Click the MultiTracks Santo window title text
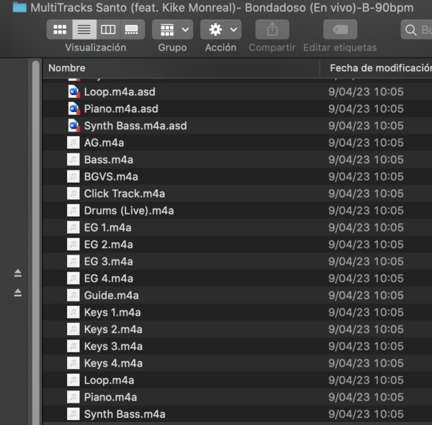The height and width of the screenshot is (425, 432). (222, 8)
